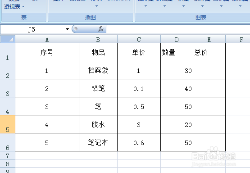The width and height of the screenshot is (250, 173).
Task: Select row 8 by its header
Action: click(8, 164)
